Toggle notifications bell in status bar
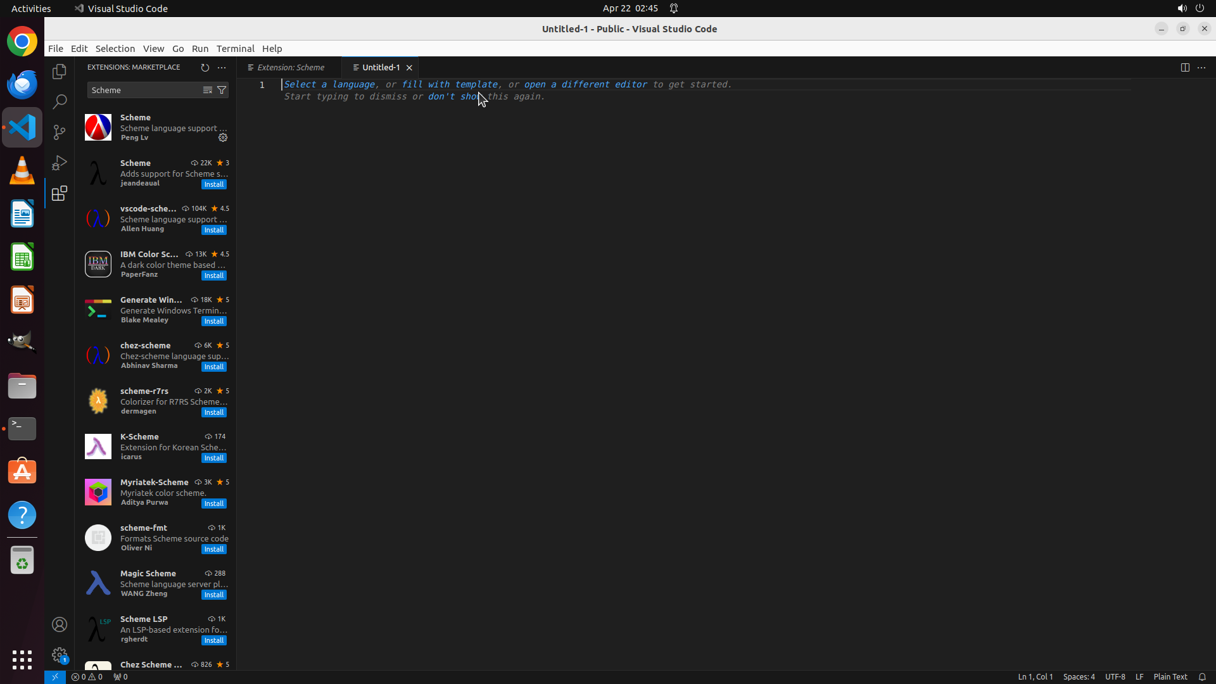Image resolution: width=1216 pixels, height=684 pixels. (x=1202, y=676)
